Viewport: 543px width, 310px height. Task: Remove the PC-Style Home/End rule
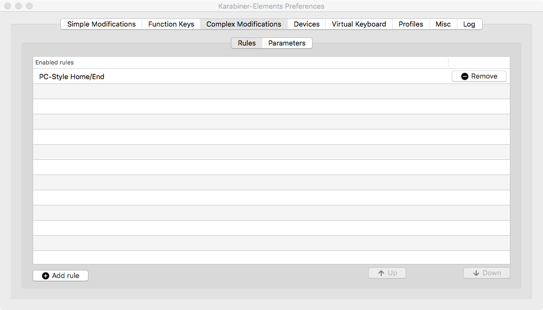[x=479, y=76]
